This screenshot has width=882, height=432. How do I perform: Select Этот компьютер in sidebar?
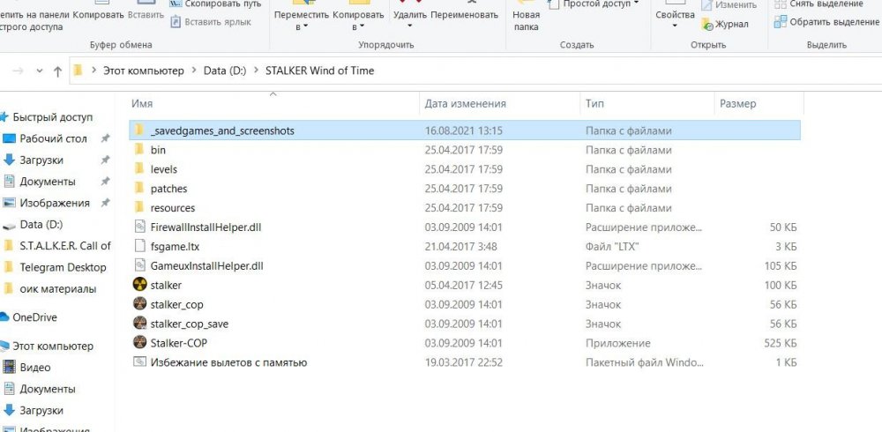53,346
